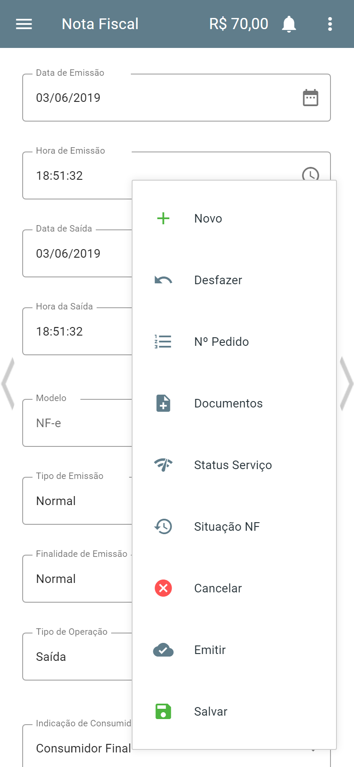Open the Tipo de Emissão dropdown
This screenshot has height=767, width=354.
(77, 501)
